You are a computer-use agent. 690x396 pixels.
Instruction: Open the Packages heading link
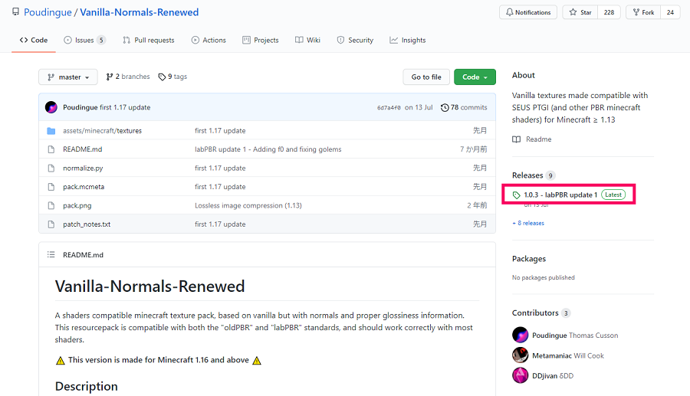point(528,258)
